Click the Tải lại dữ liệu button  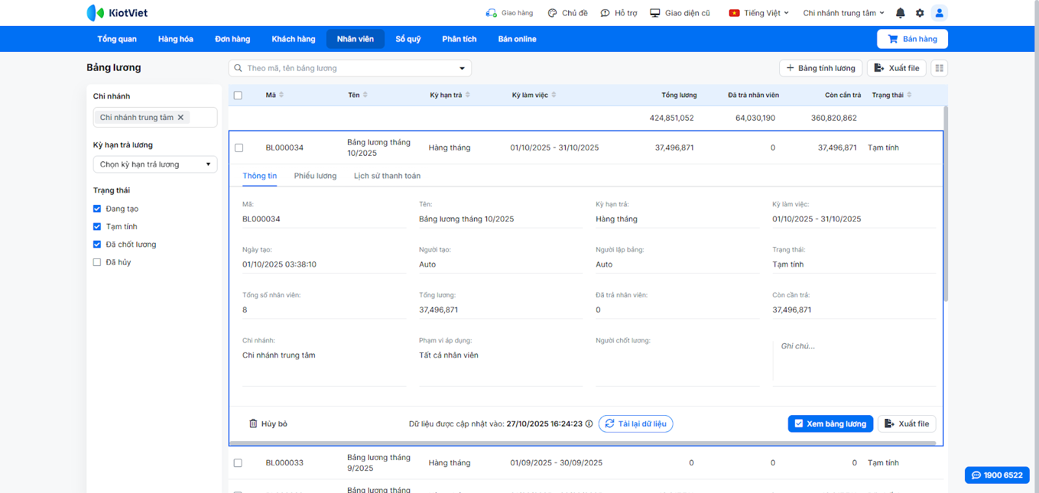pos(635,424)
